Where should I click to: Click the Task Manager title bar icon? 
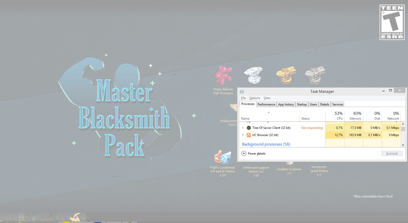coord(242,92)
